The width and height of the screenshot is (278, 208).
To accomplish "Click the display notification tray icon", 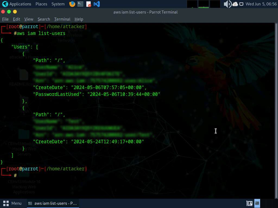I will click(x=241, y=4).
